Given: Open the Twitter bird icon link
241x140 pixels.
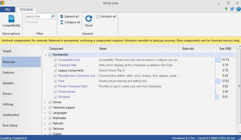Looking at the screenshot, I should (232, 9).
